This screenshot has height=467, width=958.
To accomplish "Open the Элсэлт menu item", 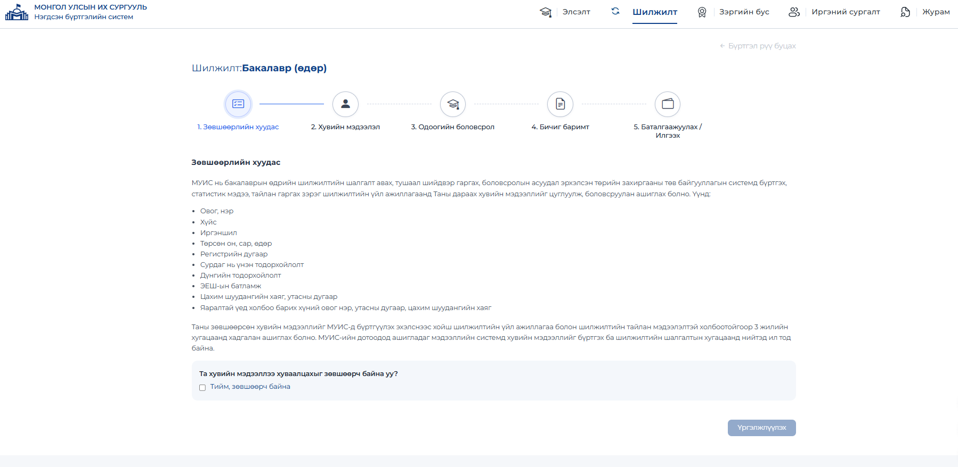I will (577, 12).
